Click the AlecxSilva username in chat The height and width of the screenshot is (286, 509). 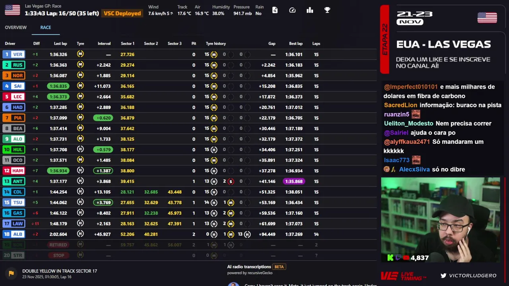pos(414,169)
